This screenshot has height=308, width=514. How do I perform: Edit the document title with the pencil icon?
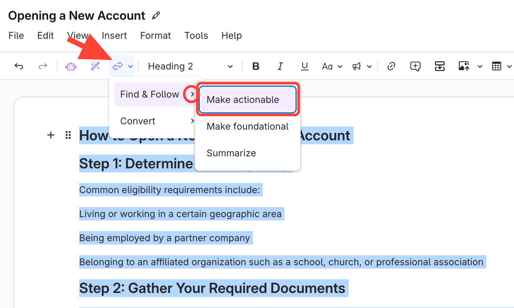(156, 16)
